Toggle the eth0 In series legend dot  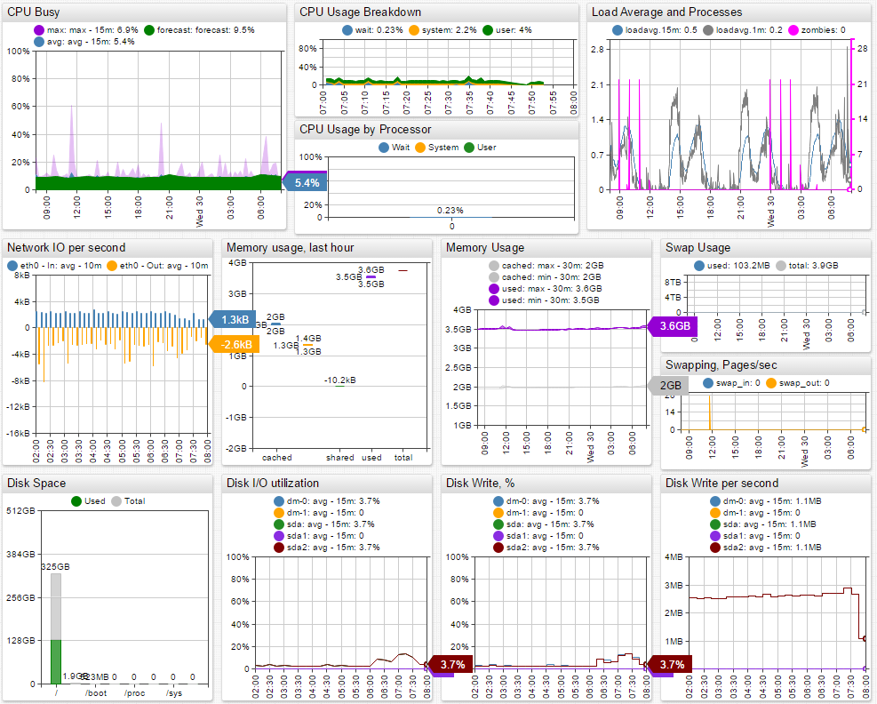(x=12, y=266)
